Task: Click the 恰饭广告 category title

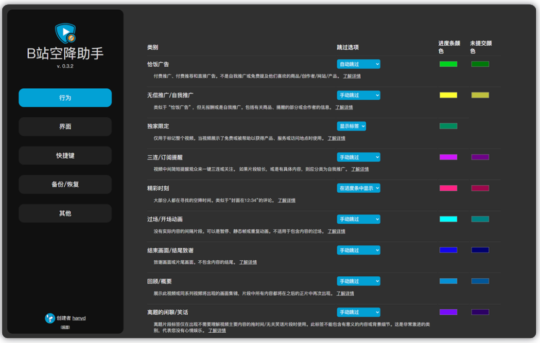Action: click(158, 64)
